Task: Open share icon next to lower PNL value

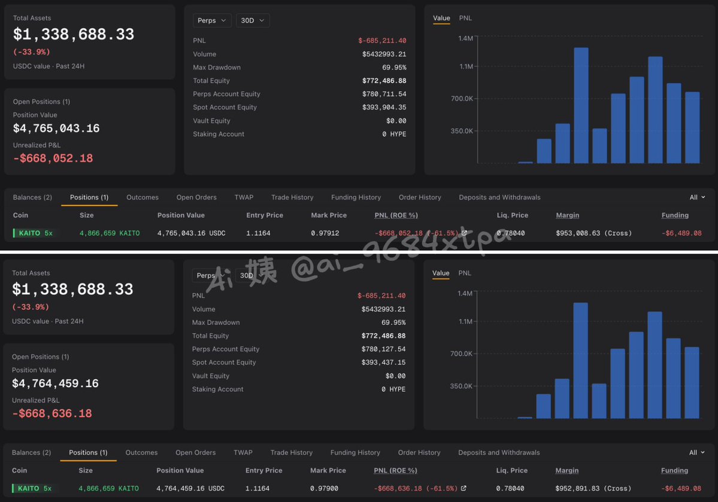Action: point(463,488)
